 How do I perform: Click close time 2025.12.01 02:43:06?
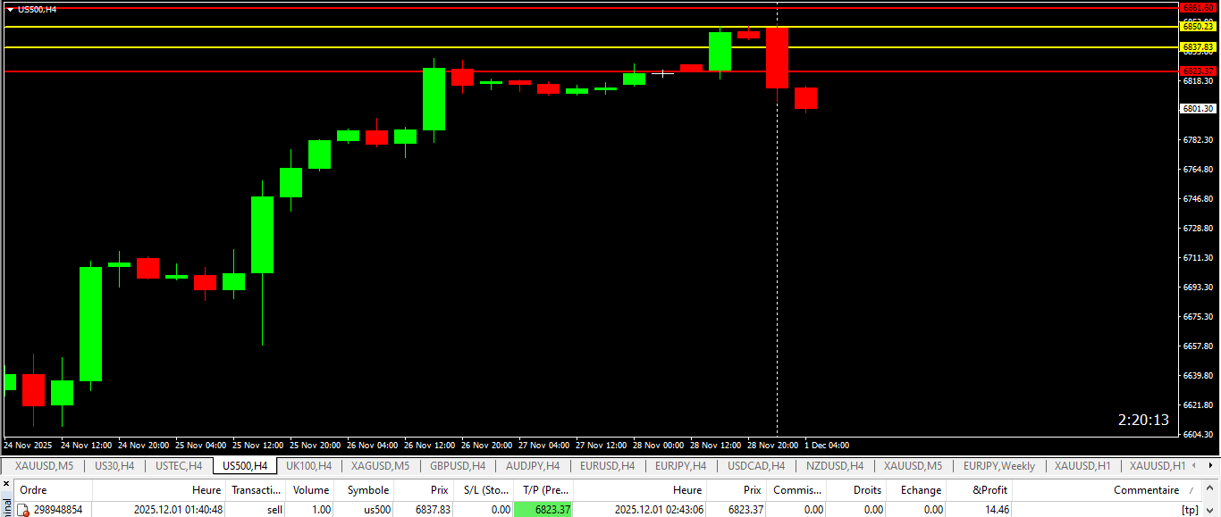(x=659, y=510)
